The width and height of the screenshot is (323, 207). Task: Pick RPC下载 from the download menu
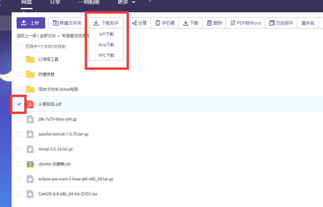click(106, 55)
